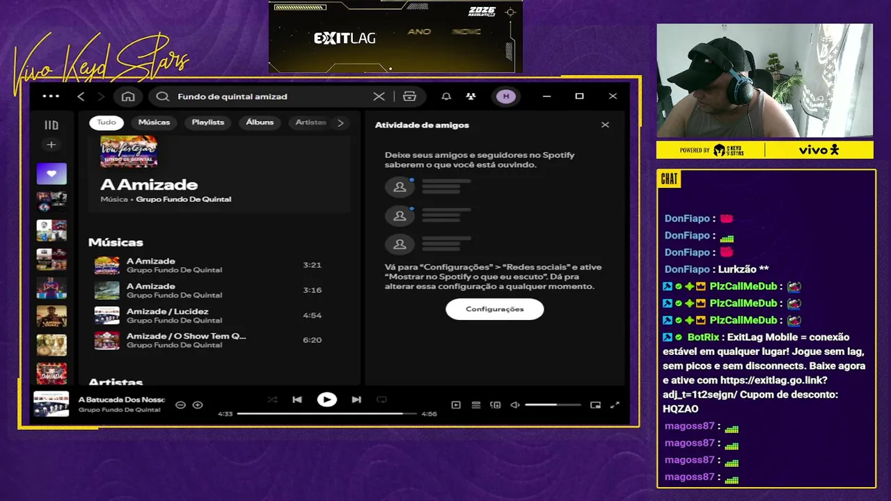Open the friend activity icon
Viewport: 891px width, 501px height.
click(471, 96)
